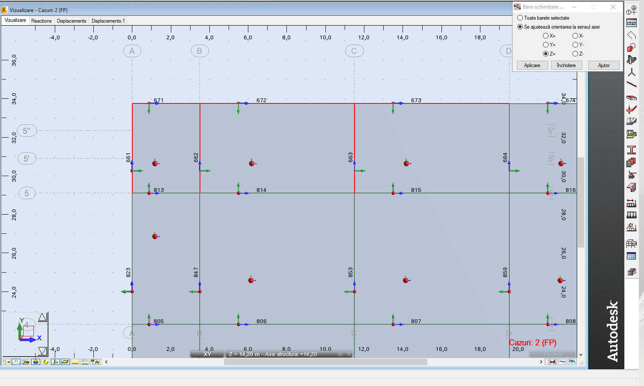The image size is (644, 386).
Task: Select 'Se ajustează orientarea' radio option
Action: tap(520, 27)
